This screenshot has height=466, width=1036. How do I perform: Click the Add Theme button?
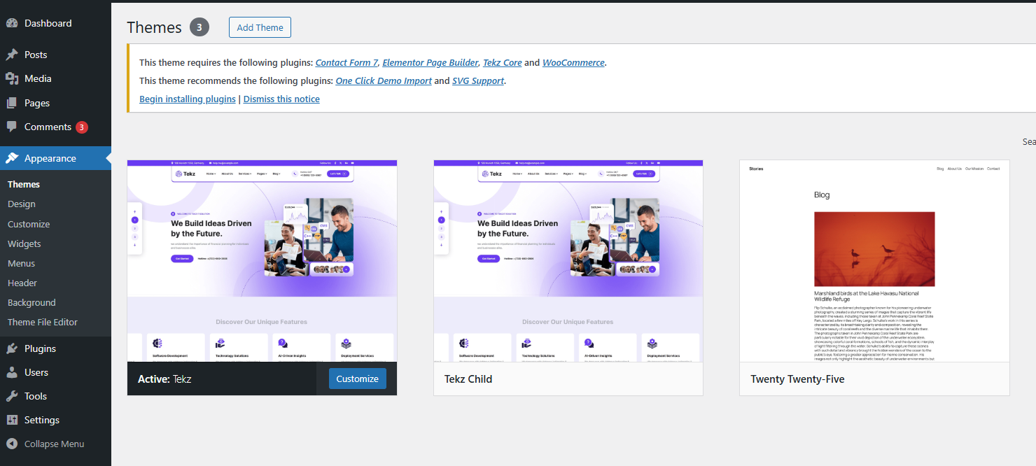[260, 27]
